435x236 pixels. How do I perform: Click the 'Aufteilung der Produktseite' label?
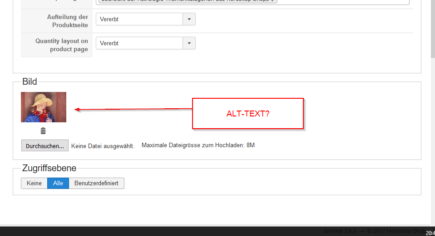[x=67, y=21]
